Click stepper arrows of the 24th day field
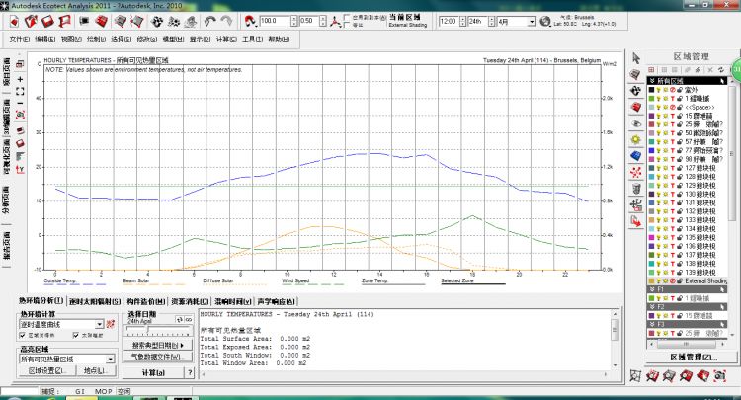741x400 pixels. 491,22
